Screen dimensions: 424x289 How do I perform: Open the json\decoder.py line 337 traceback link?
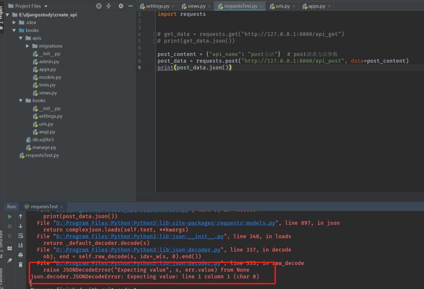pyautogui.click(x=138, y=250)
